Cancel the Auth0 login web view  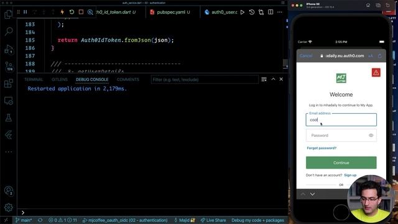306,56
